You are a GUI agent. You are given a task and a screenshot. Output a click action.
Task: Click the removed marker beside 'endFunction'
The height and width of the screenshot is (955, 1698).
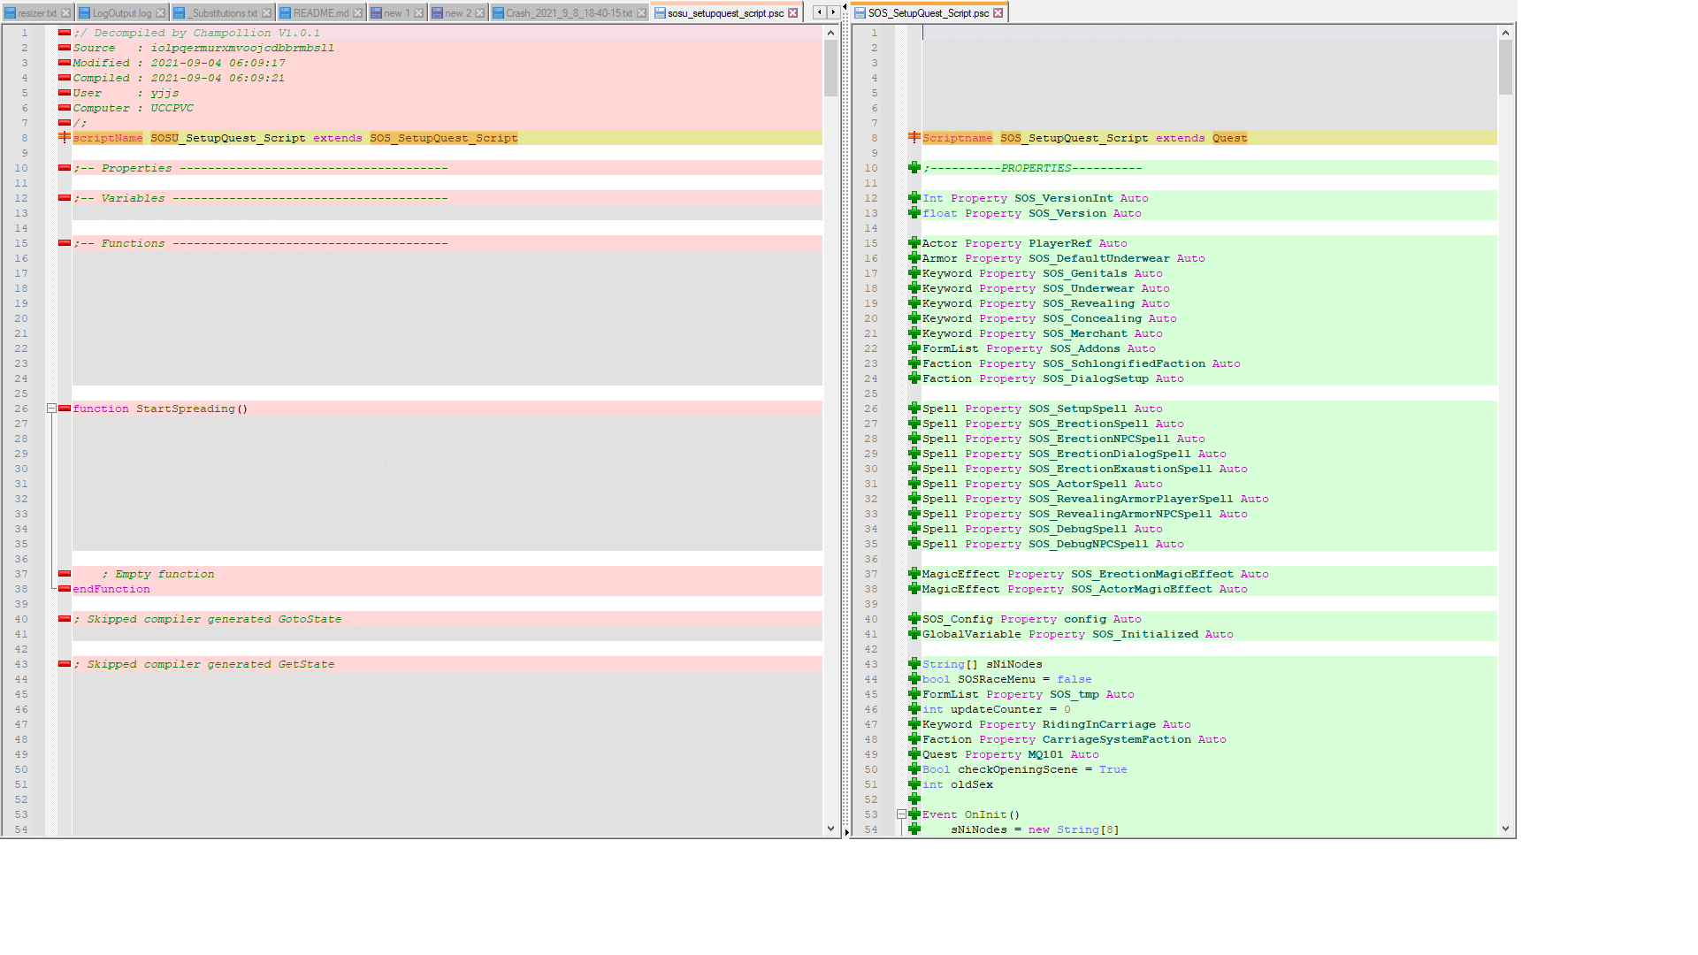(65, 588)
